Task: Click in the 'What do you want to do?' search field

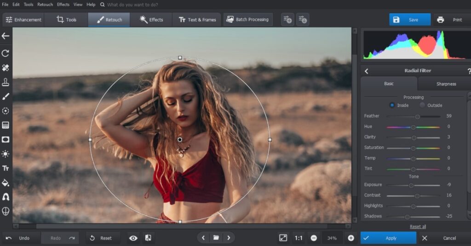Action: click(x=132, y=5)
